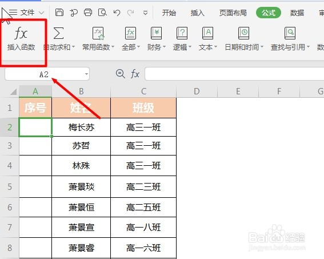The image size is (324, 259).
Task: Open the Lookup and Reference (查找与引用) icon
Action: (290, 33)
